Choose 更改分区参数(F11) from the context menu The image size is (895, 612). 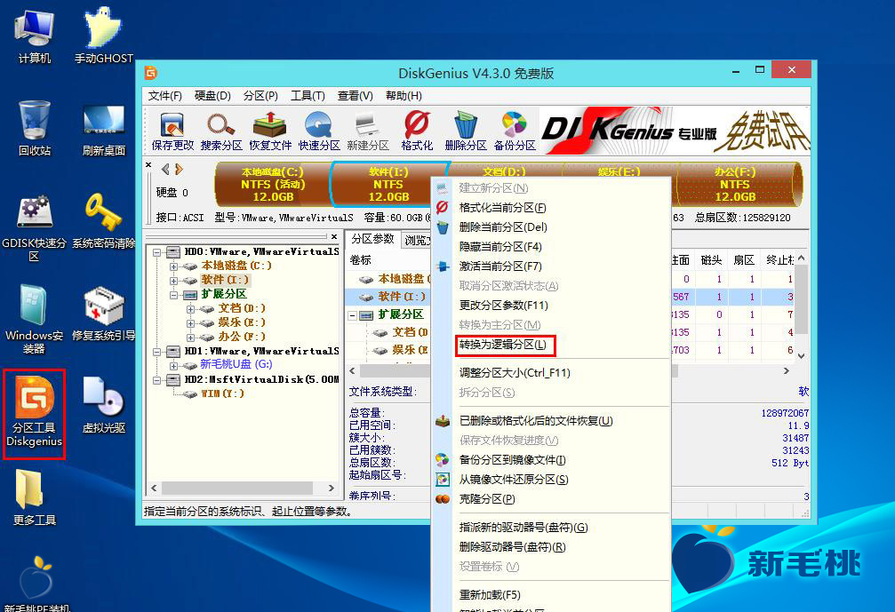click(x=551, y=306)
